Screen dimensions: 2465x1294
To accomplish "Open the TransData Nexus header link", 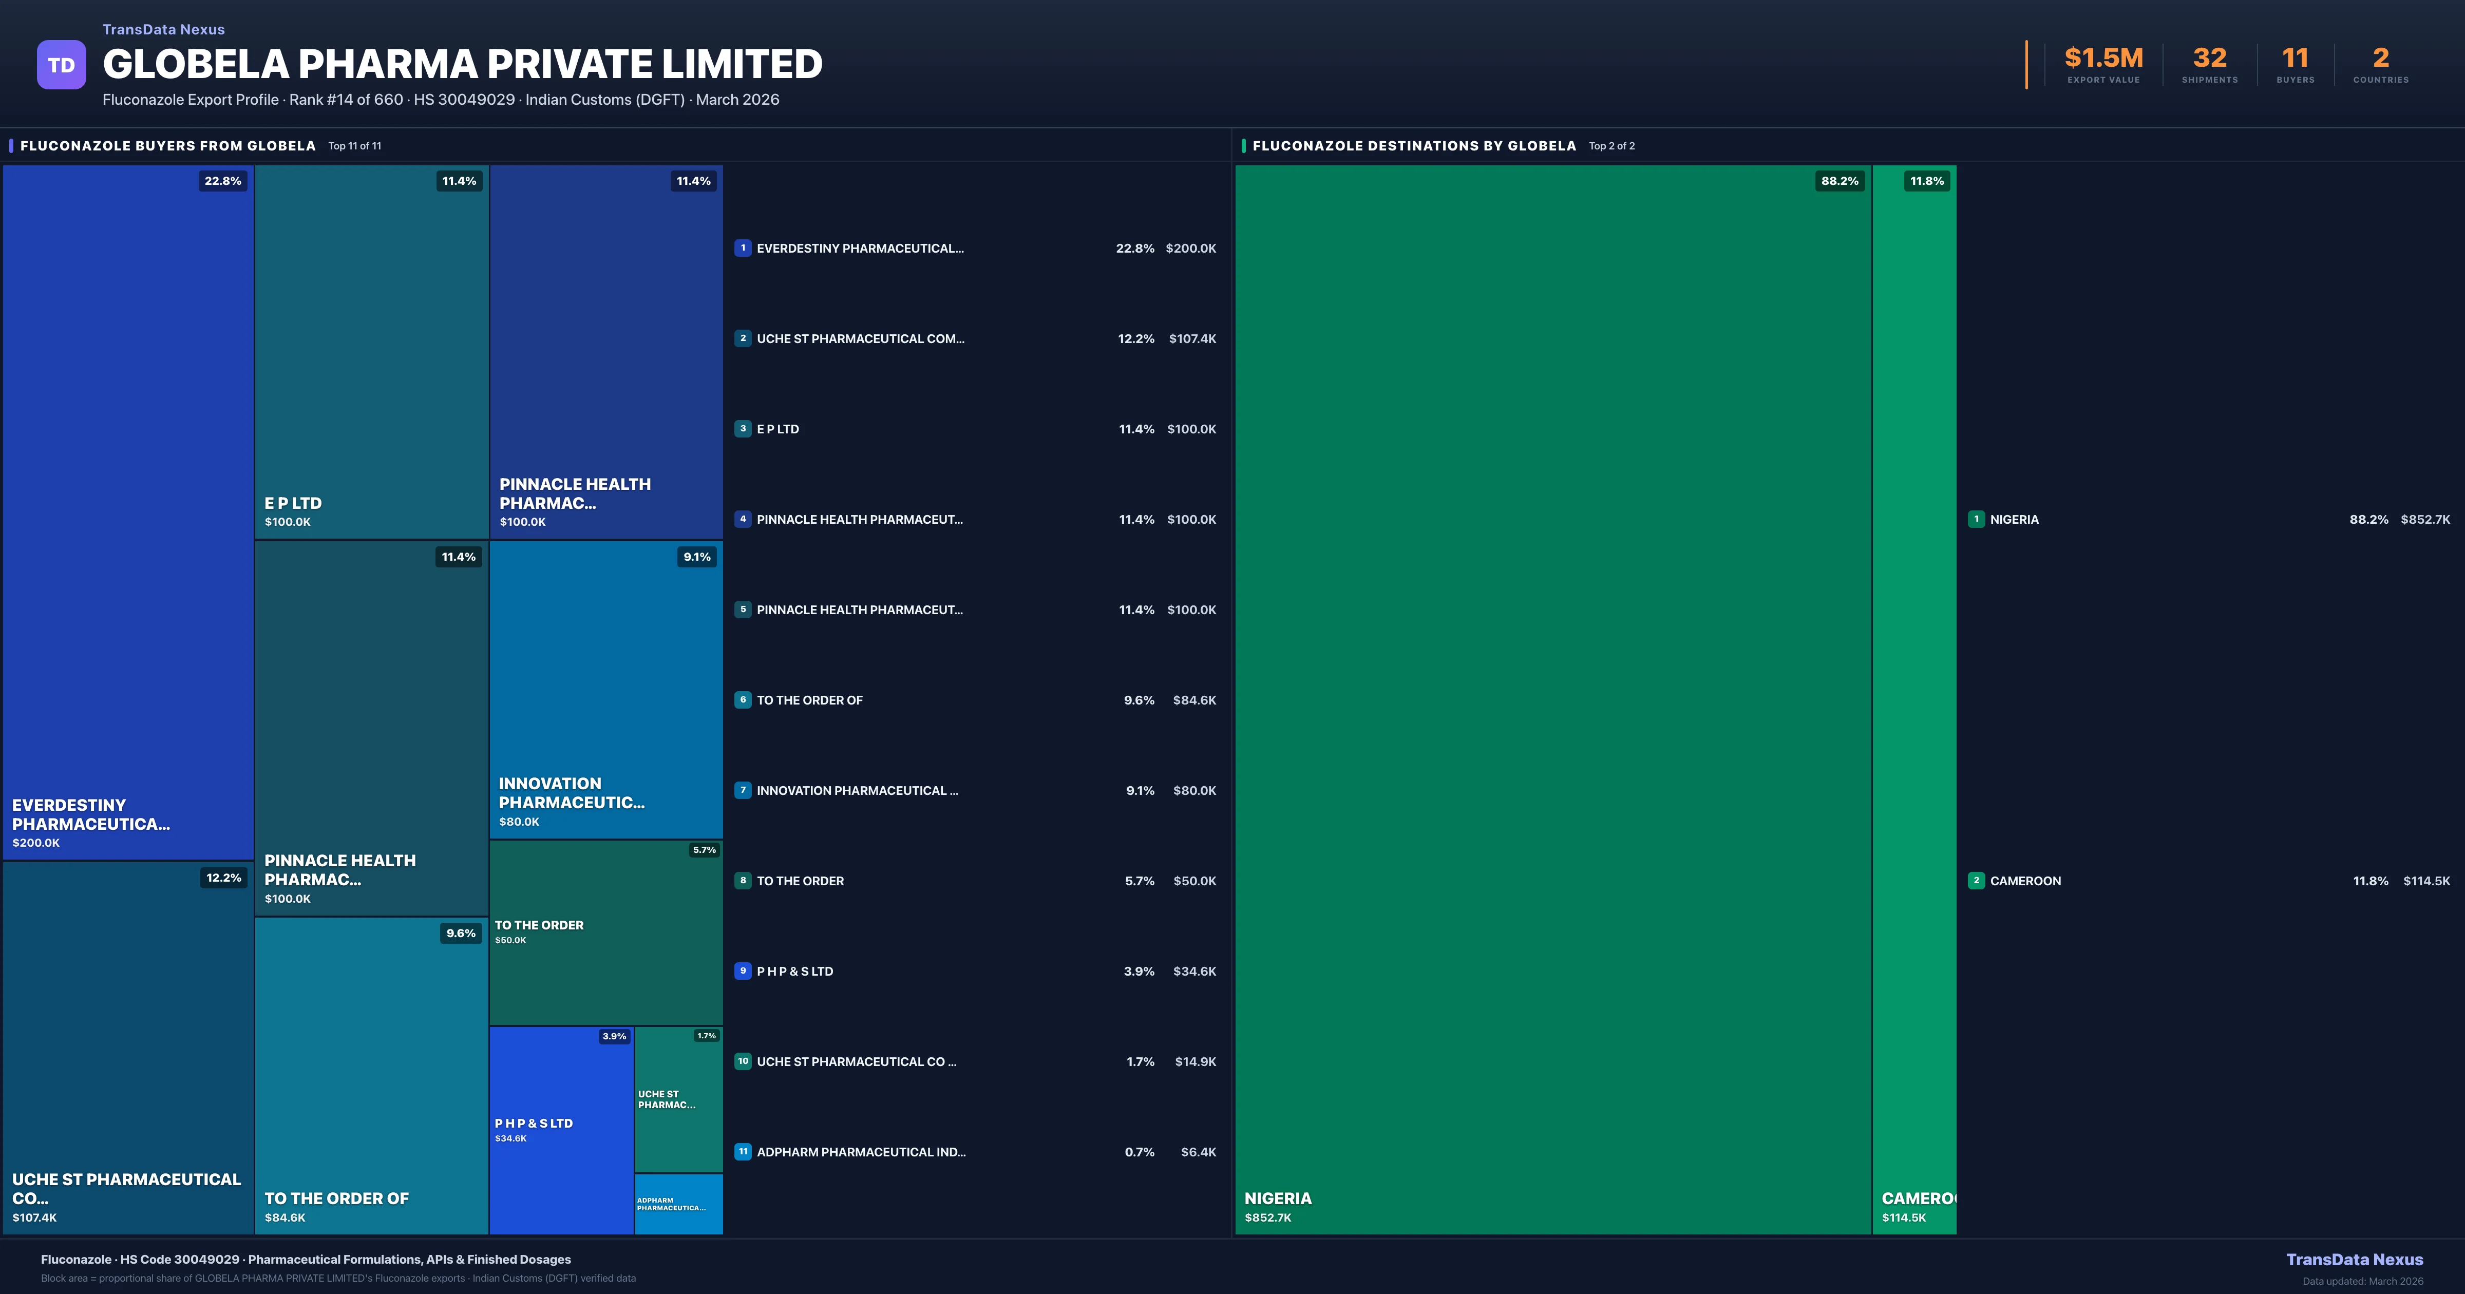I will (164, 30).
